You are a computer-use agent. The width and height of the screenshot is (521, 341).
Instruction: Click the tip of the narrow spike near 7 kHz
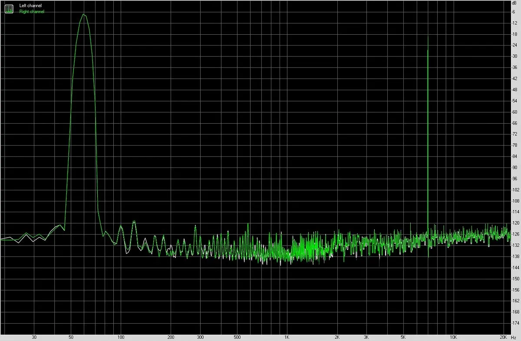(428, 36)
